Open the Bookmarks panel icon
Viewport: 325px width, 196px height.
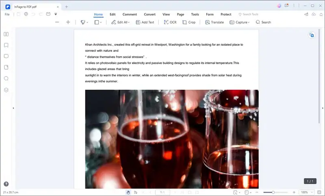(6, 45)
